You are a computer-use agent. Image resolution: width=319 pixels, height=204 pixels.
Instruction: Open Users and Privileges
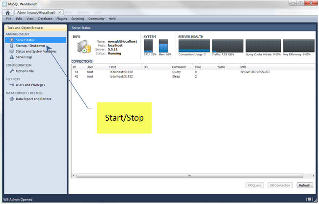pos(30,85)
